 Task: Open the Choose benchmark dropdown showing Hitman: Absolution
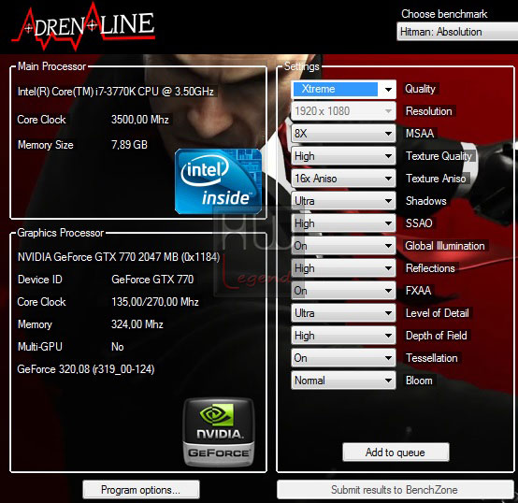point(457,32)
